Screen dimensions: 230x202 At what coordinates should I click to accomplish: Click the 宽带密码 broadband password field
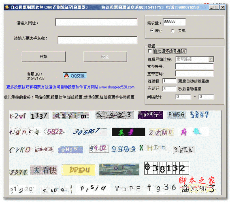[194, 74]
